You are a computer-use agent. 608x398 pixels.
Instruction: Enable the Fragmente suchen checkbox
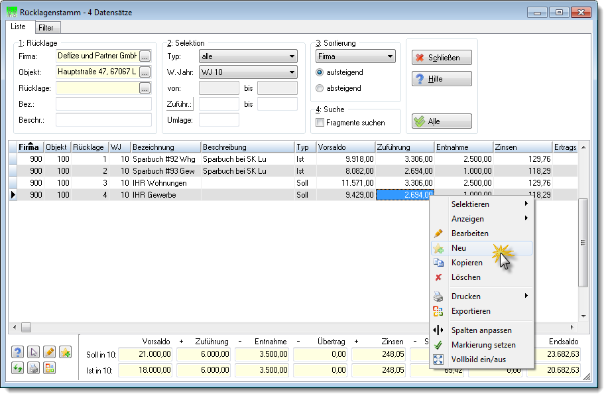click(320, 123)
